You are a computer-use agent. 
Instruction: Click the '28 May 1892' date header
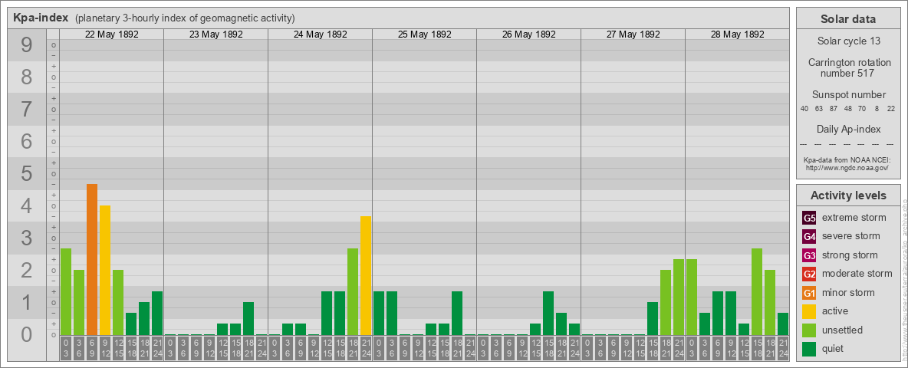click(x=737, y=34)
